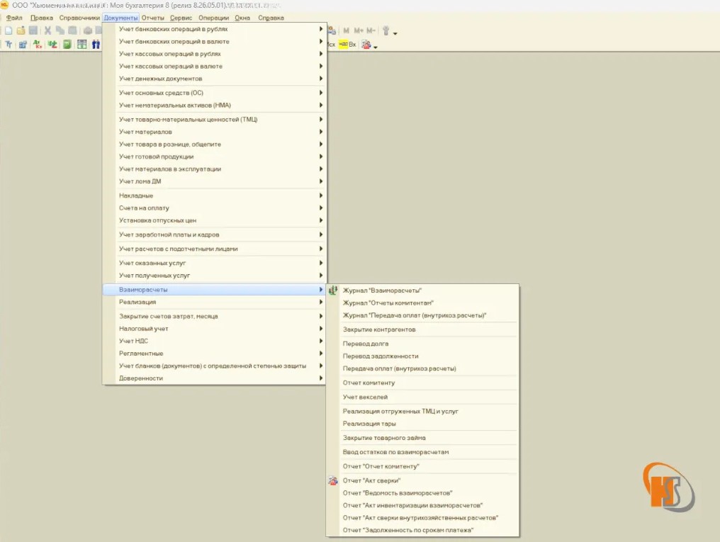Click the calculator icon in second toolbar
720x542 pixels.
[81, 45]
